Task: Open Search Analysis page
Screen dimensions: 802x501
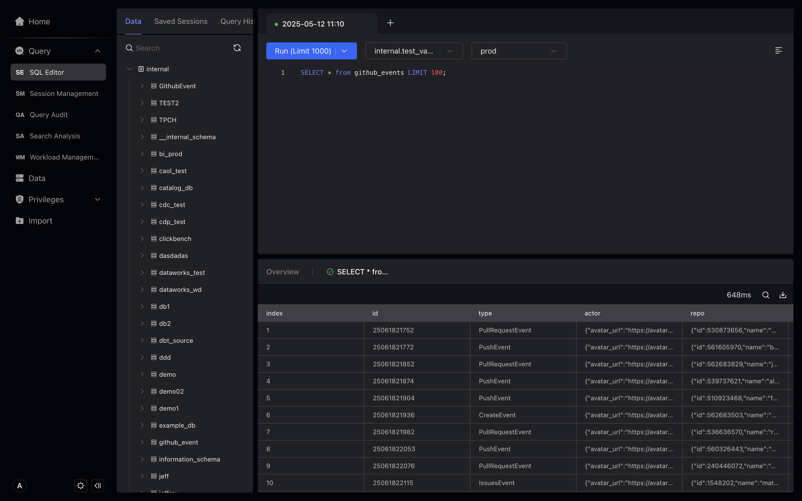Action: 58,136
